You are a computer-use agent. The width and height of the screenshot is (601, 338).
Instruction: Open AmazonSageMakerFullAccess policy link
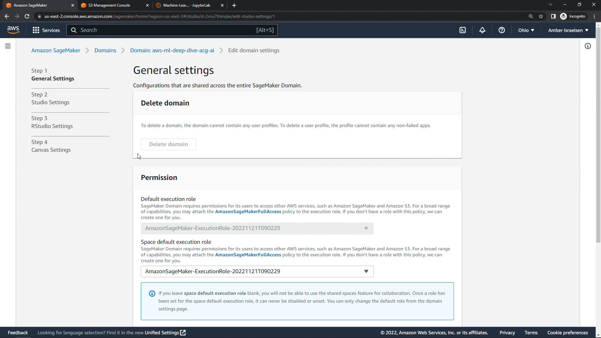(x=248, y=212)
